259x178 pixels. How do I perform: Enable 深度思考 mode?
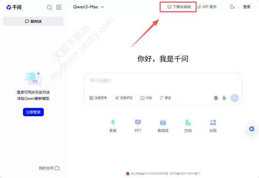point(98,98)
